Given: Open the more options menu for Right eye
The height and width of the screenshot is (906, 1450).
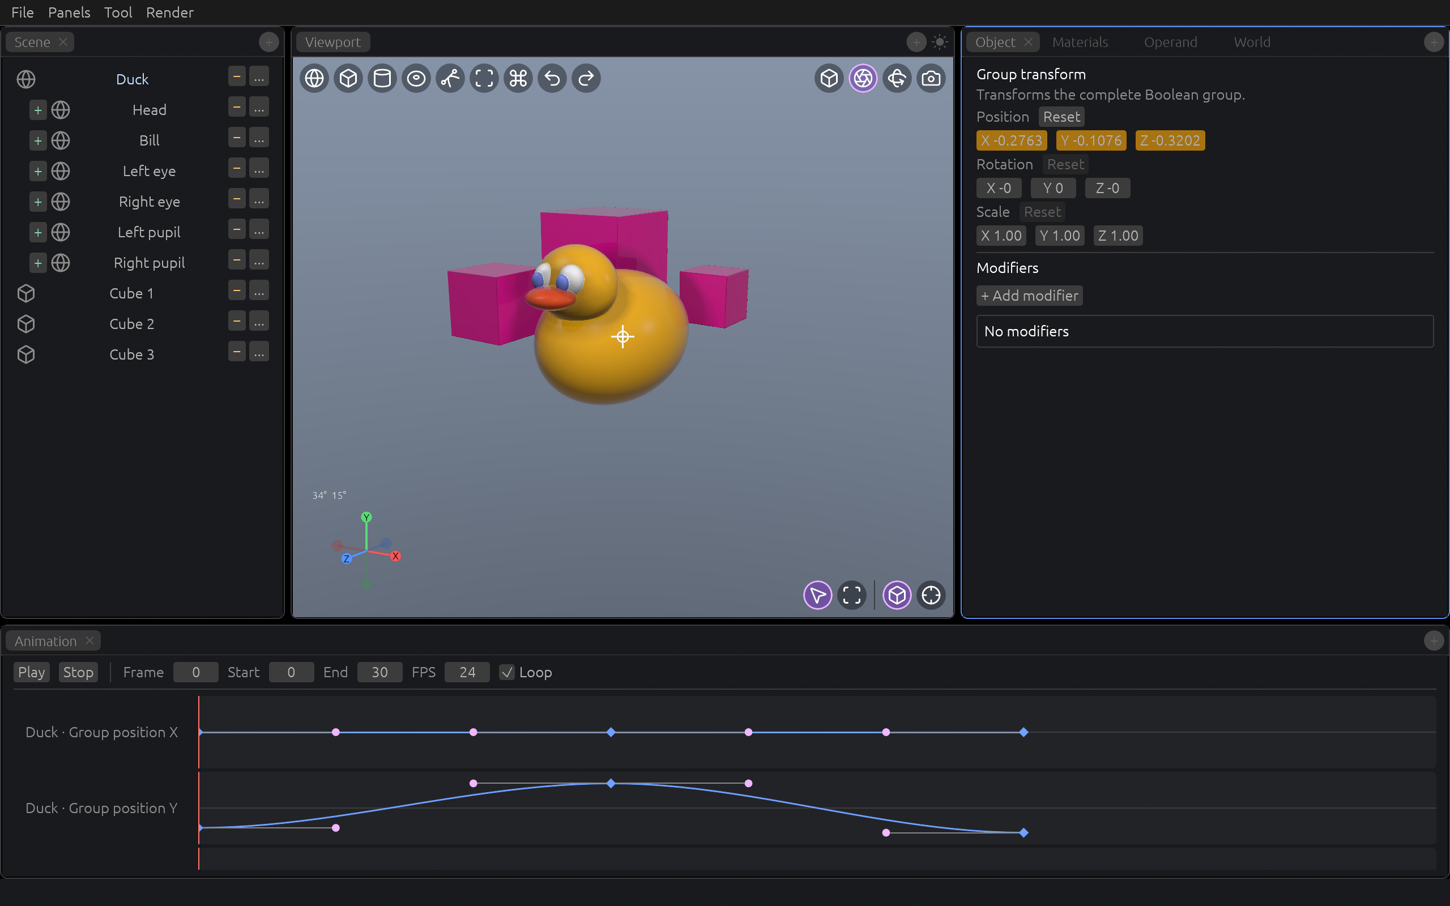Looking at the screenshot, I should click(x=259, y=199).
